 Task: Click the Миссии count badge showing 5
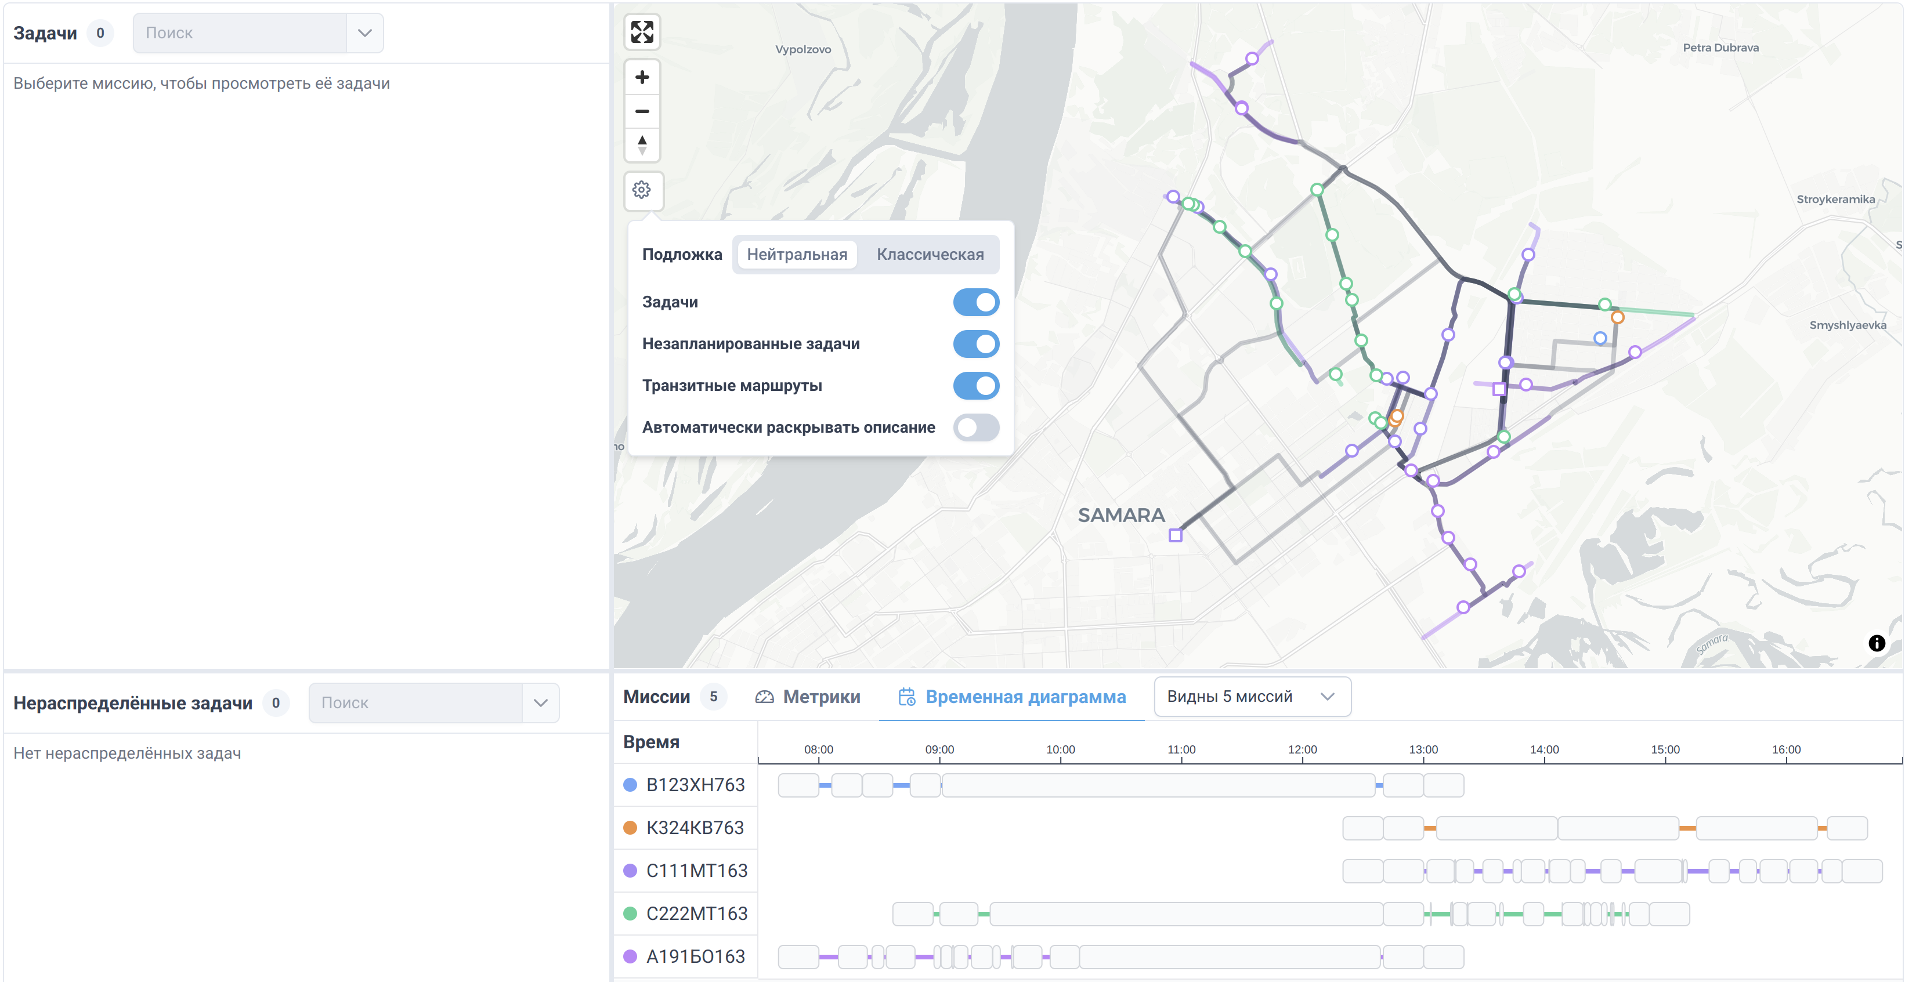click(714, 697)
